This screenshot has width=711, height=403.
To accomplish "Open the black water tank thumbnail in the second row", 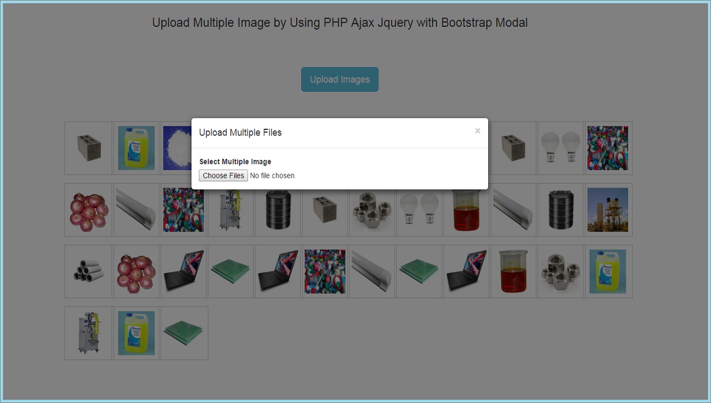I will 277,209.
